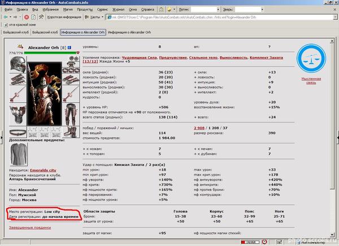Click the character portrait image
The image size is (339, 246).
coord(45,93)
